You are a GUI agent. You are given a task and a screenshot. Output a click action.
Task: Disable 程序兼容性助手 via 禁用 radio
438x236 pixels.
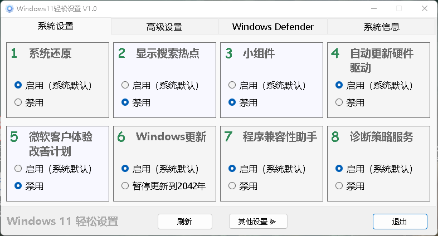tap(232, 186)
